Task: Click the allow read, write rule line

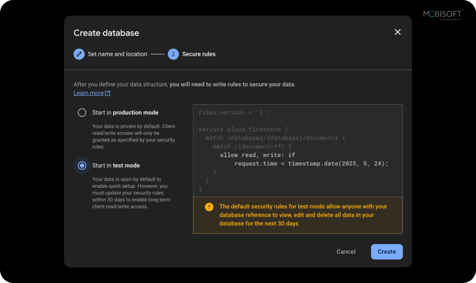Action: point(257,155)
